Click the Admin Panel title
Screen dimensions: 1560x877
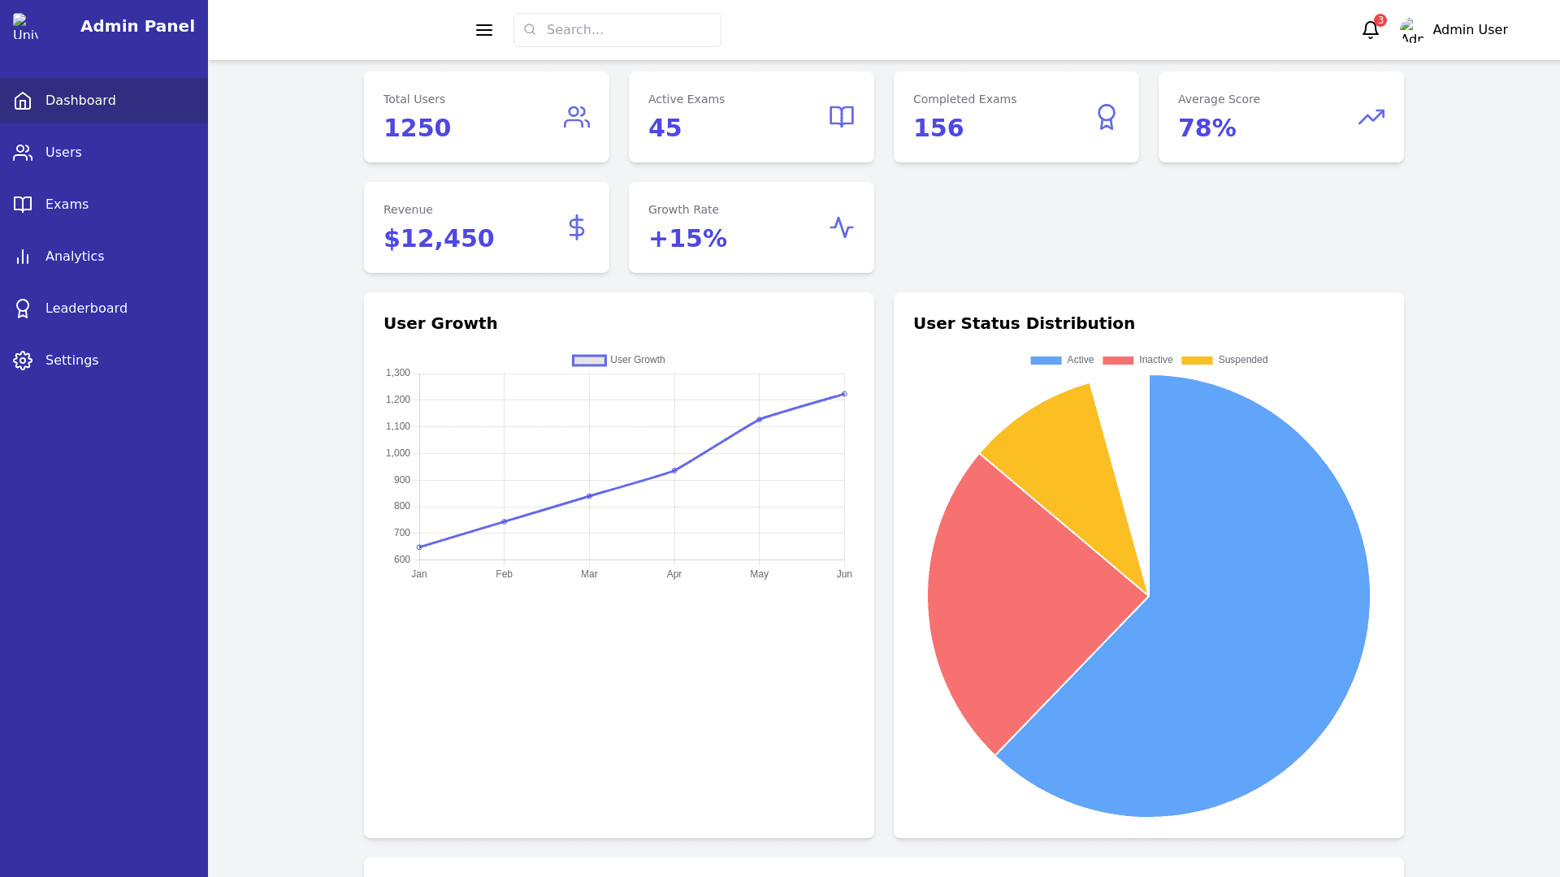click(x=137, y=26)
